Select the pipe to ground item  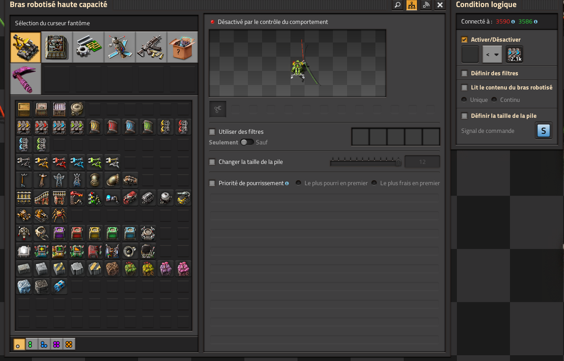(112, 180)
